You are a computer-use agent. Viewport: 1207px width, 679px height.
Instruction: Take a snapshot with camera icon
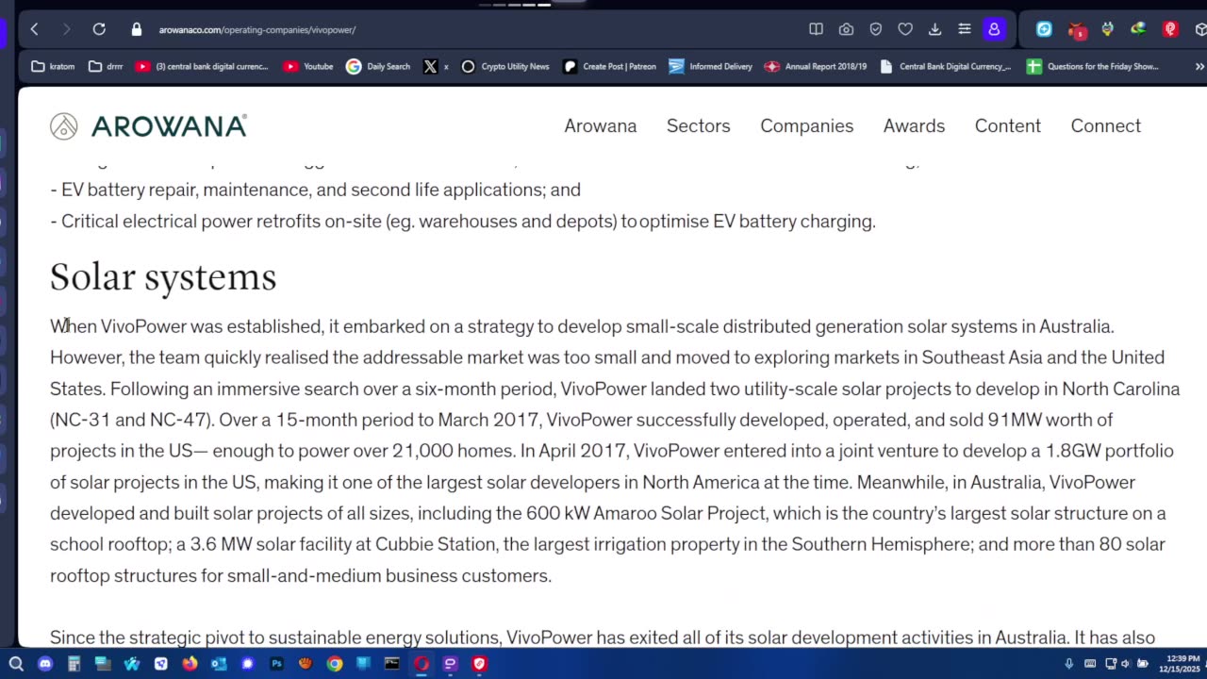coord(846,29)
